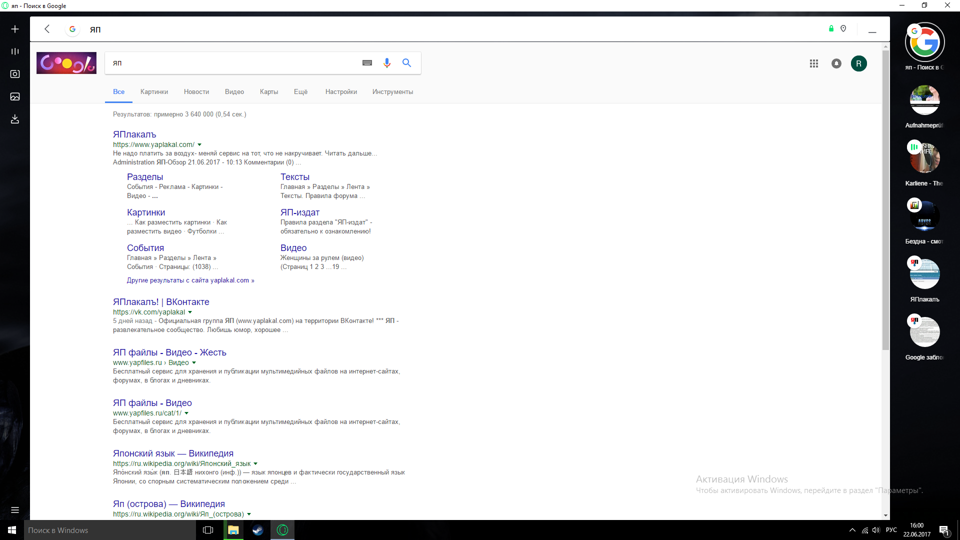This screenshot has width=960, height=540.
Task: Take a page snapshot with the camera icon
Action: (15, 74)
